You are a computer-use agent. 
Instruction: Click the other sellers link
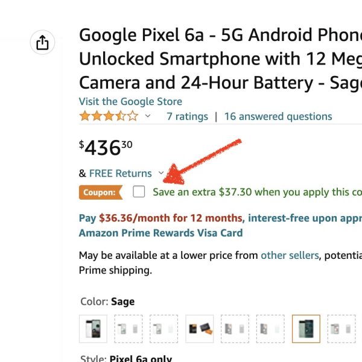[x=289, y=255]
